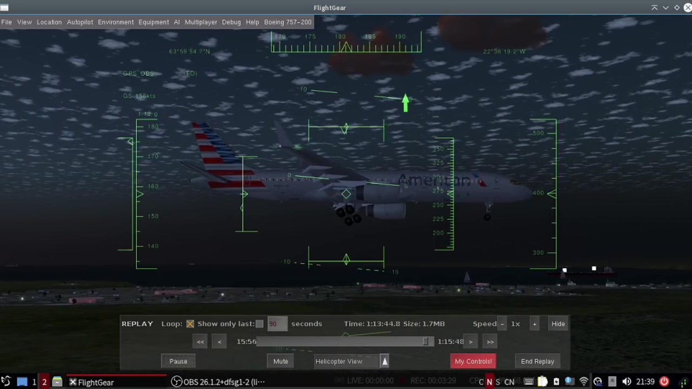Uncheck the Loop checkbox in replay bar

point(190,324)
